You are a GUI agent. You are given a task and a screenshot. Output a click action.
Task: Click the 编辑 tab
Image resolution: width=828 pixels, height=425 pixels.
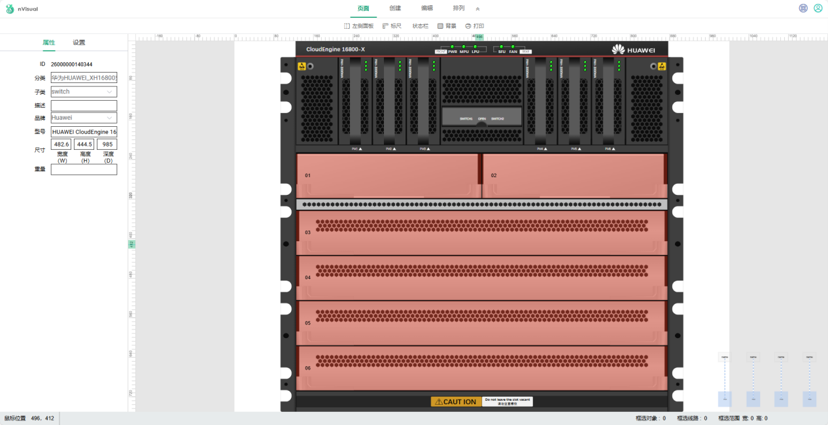tap(427, 8)
